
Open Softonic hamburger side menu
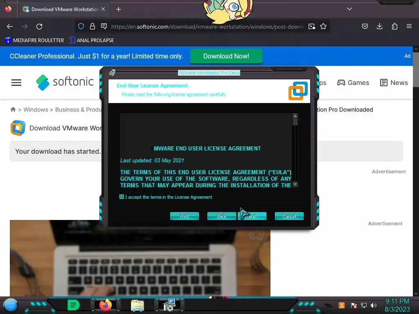16,83
